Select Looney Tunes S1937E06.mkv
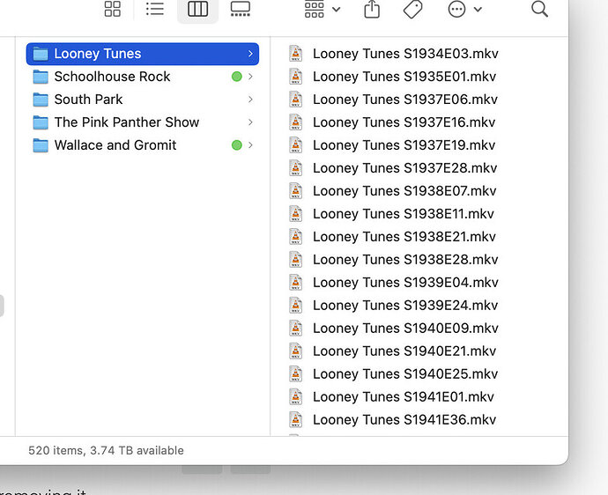 pos(393,100)
